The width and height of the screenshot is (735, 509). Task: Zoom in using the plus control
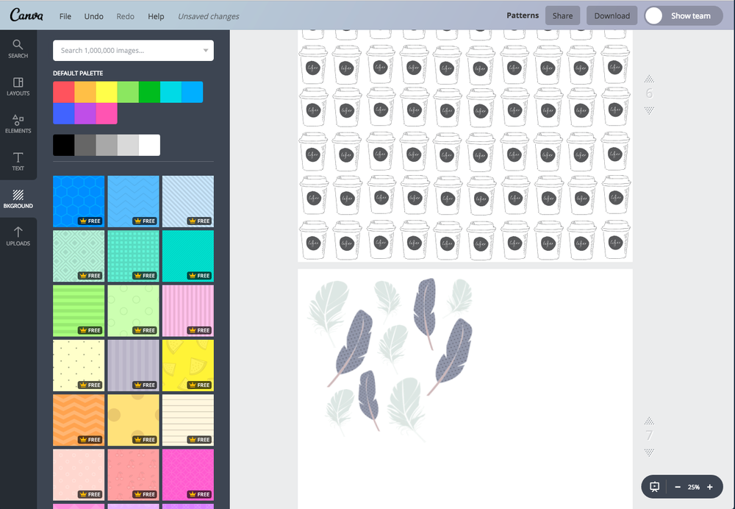[x=709, y=486]
